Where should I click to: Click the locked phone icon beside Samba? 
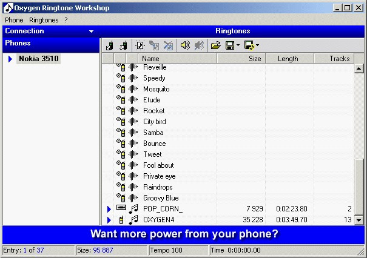point(121,132)
